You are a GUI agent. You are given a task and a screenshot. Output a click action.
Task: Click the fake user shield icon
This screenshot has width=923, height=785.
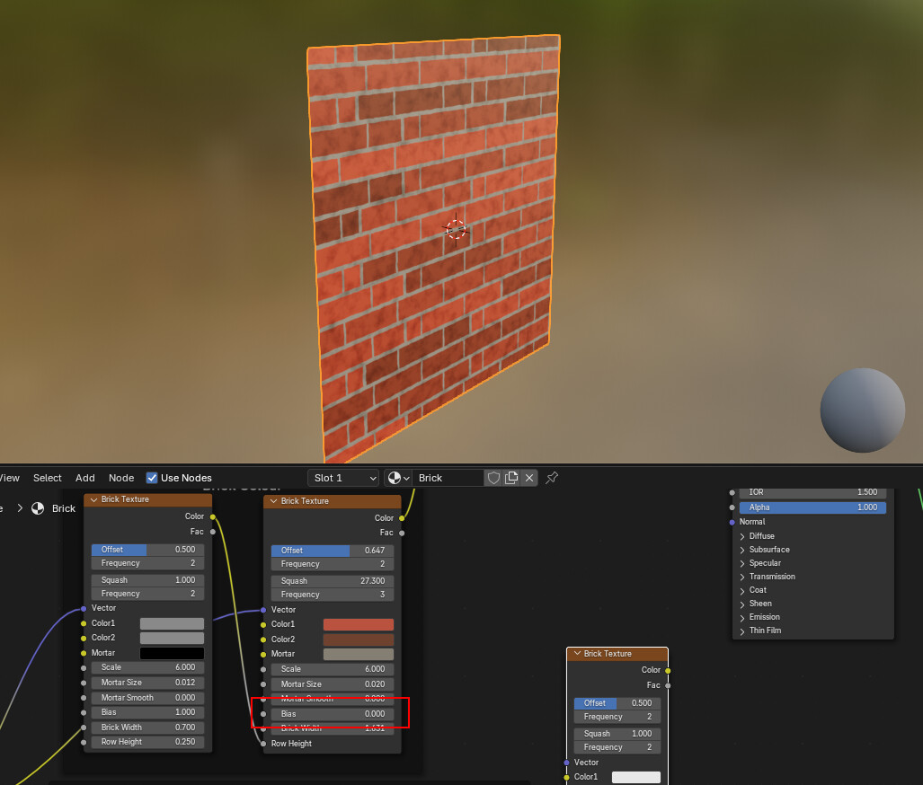pyautogui.click(x=494, y=478)
